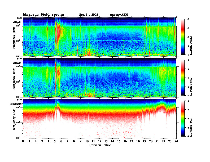Click the "station=ATH" label
The image size is (210, 162).
coord(119,15)
